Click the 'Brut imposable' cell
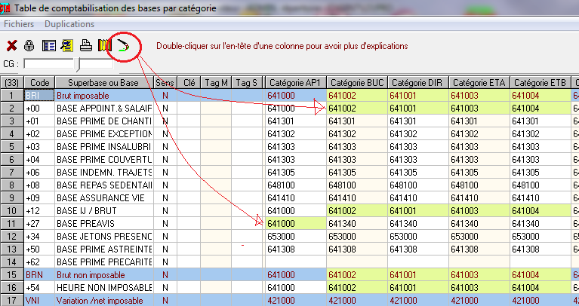Image resolution: width=579 pixels, height=306 pixels. click(103, 96)
